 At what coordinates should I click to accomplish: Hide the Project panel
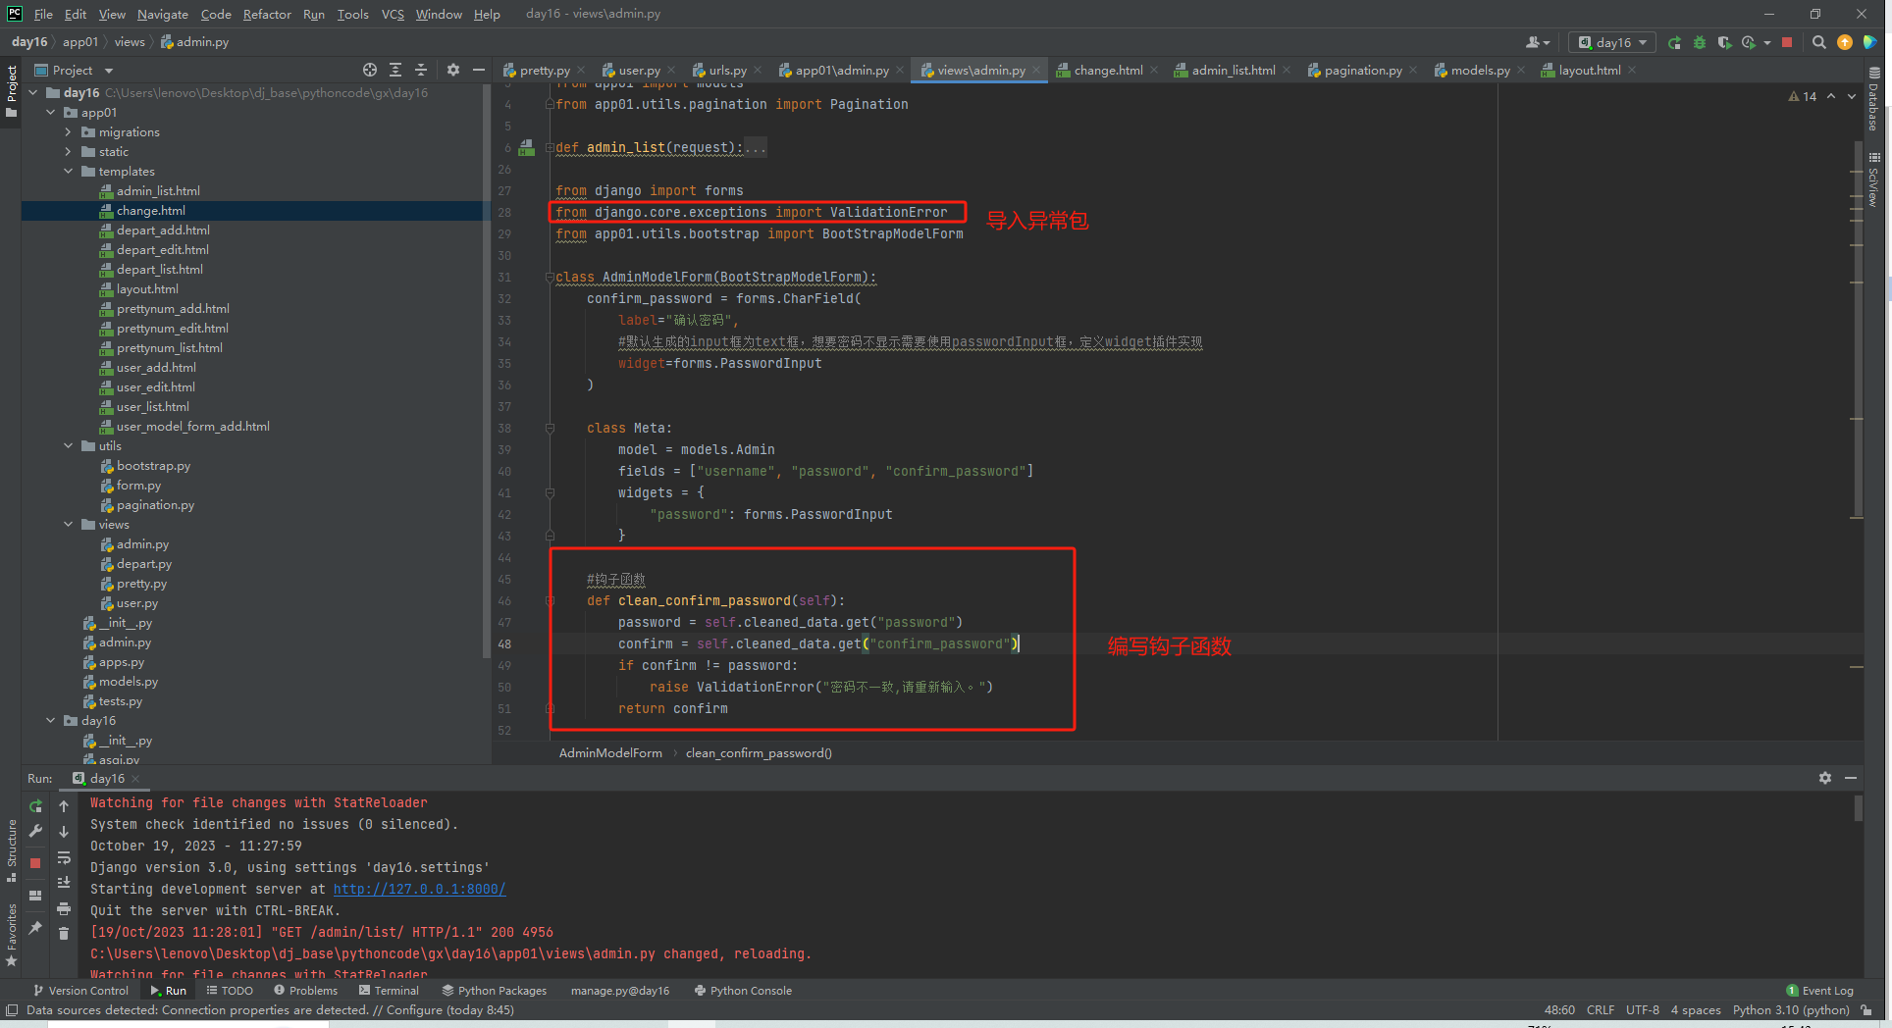click(x=479, y=70)
